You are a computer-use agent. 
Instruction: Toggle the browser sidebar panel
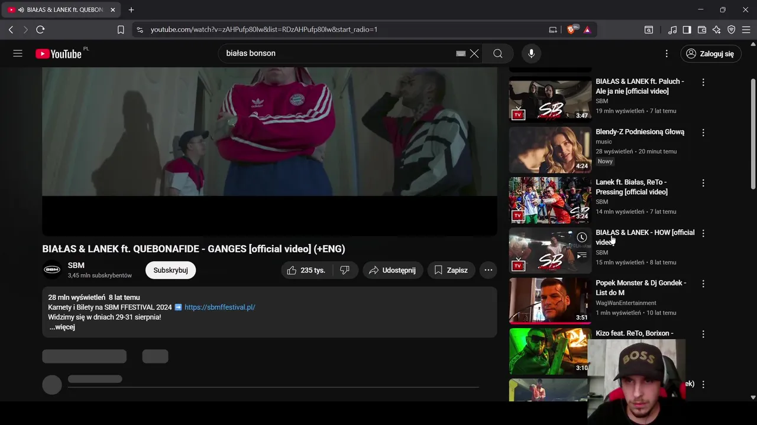click(687, 30)
